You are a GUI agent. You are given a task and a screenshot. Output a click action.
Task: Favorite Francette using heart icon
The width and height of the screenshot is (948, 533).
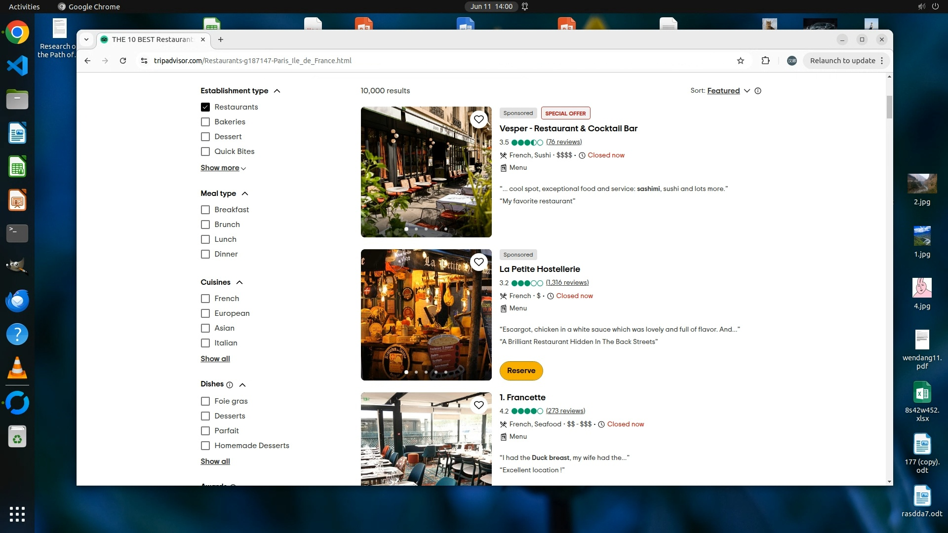(478, 405)
